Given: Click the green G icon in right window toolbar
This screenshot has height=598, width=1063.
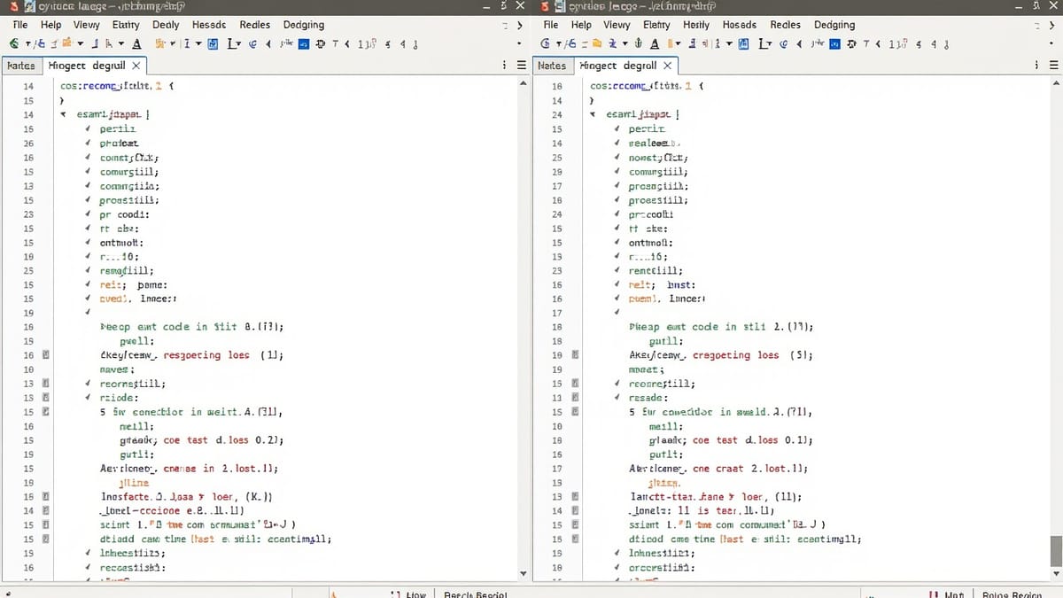Looking at the screenshot, I should pos(546,44).
